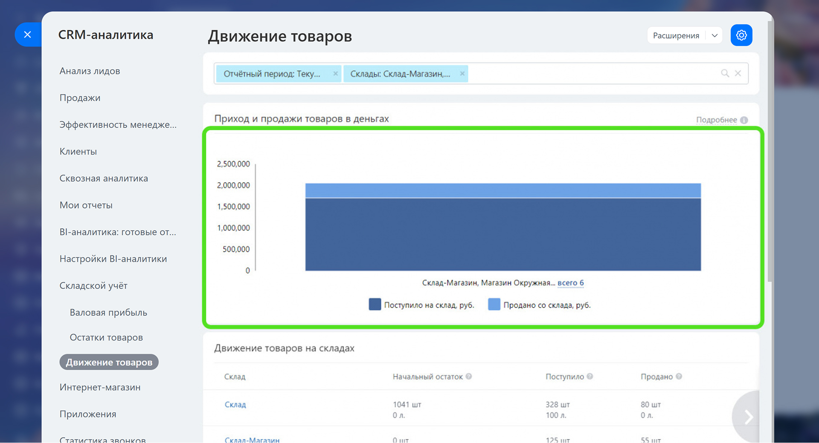The height and width of the screenshot is (443, 819).
Task: Click the Движение товаров на складах heading
Action: point(284,348)
